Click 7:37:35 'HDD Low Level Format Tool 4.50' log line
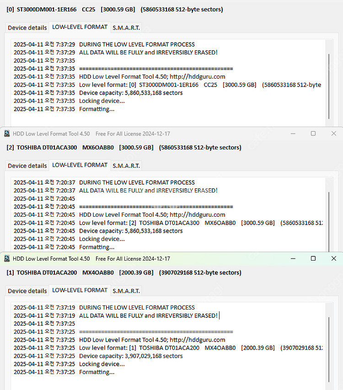The image size is (343, 390). pos(119,77)
